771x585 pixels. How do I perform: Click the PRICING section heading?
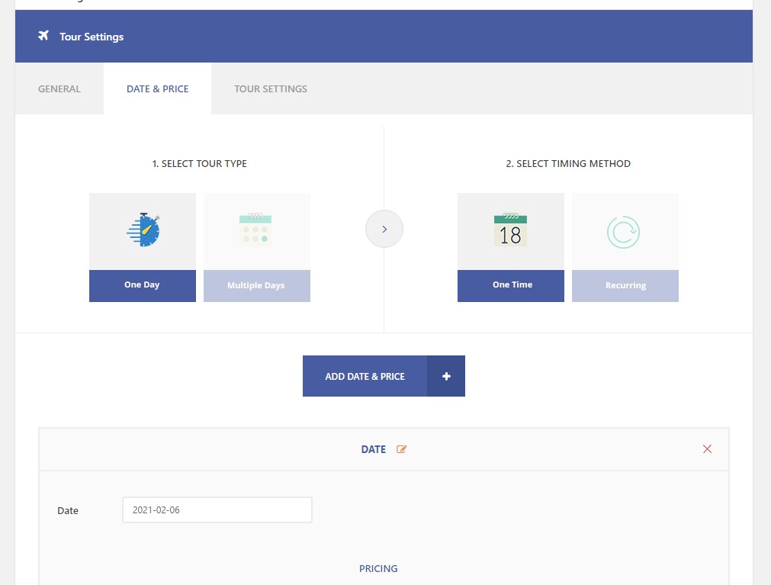(378, 568)
